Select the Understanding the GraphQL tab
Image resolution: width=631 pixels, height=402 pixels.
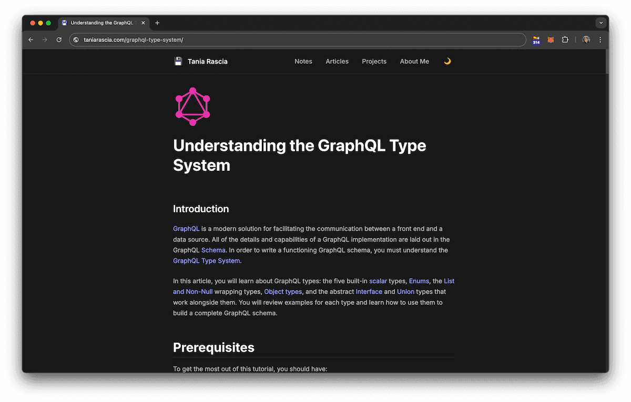click(x=103, y=23)
